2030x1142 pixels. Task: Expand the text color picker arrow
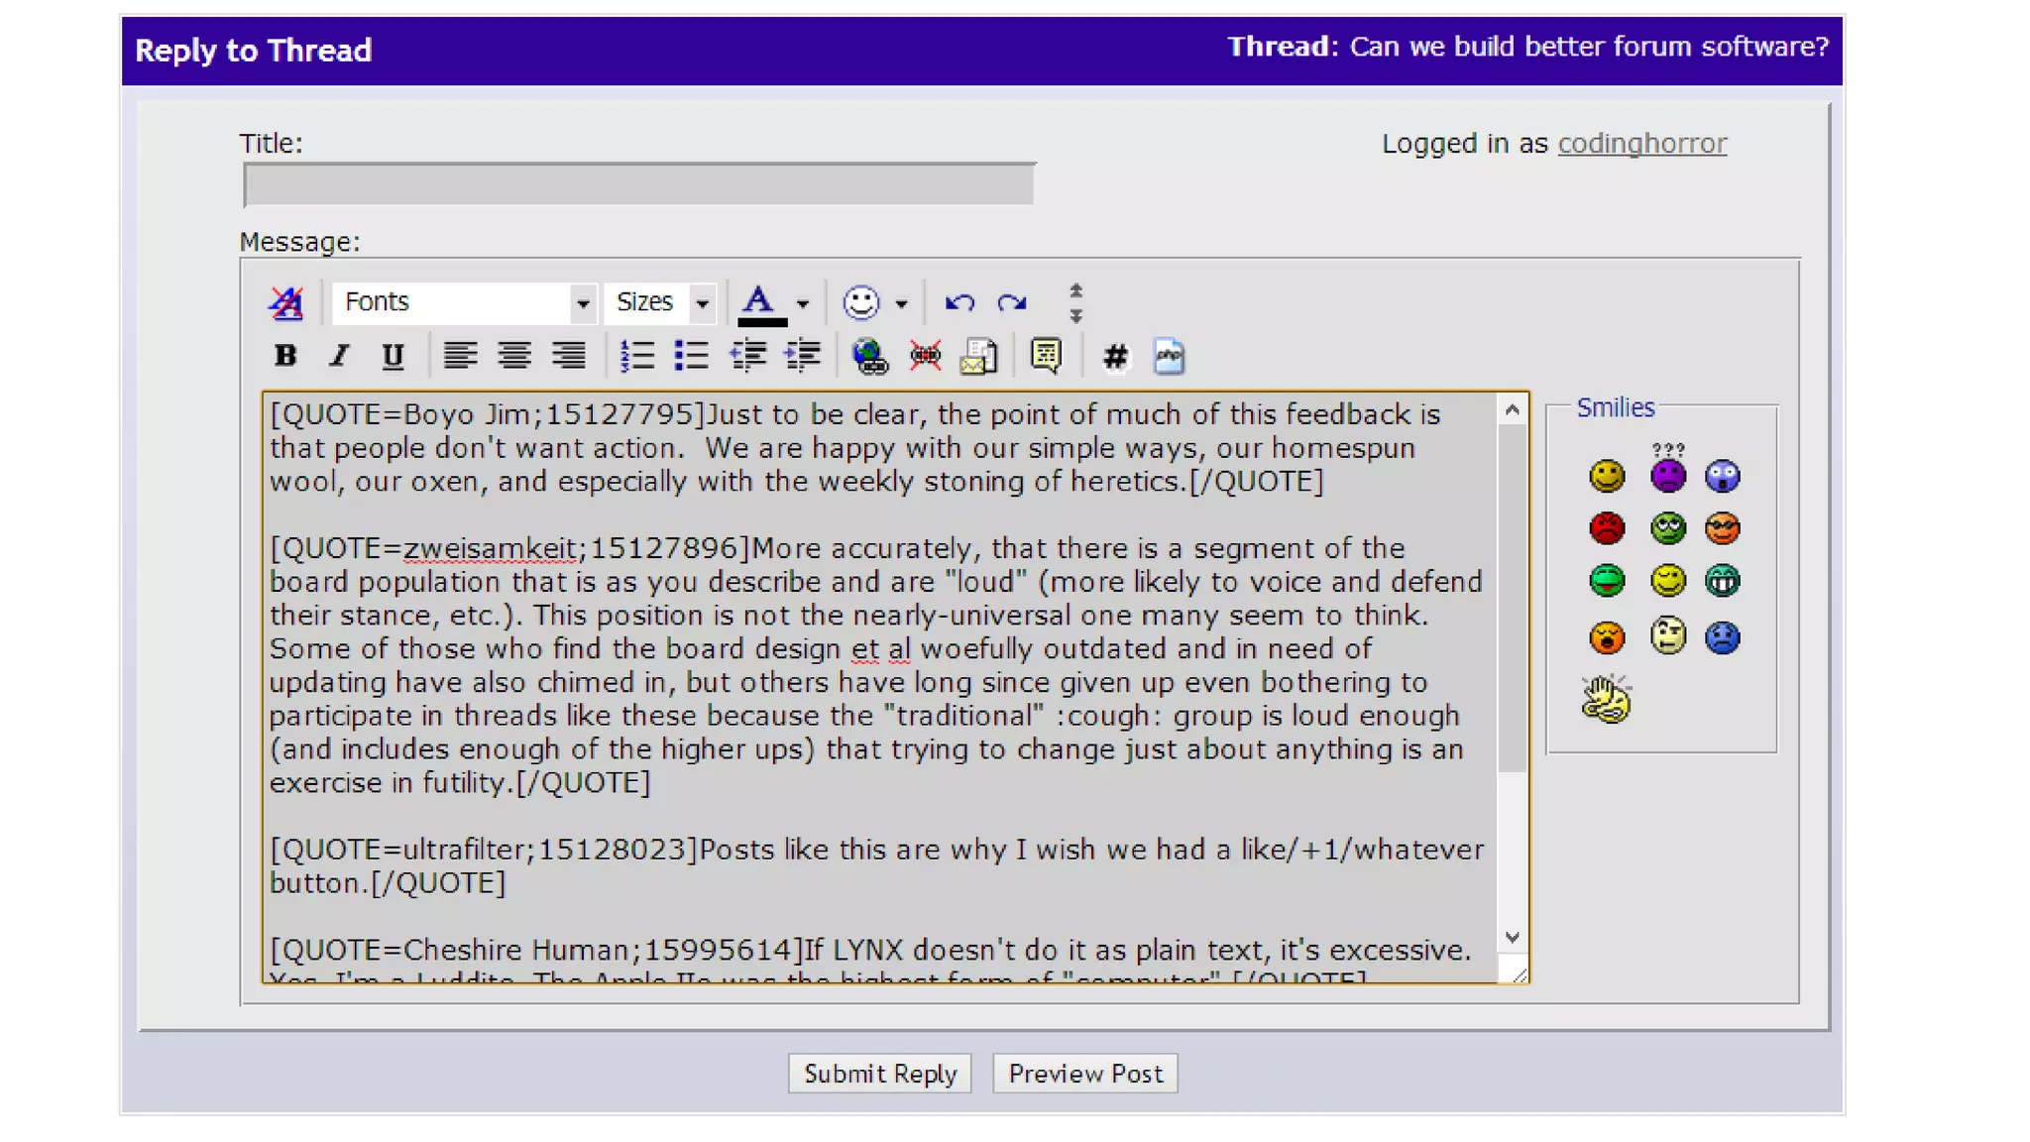[x=803, y=303]
